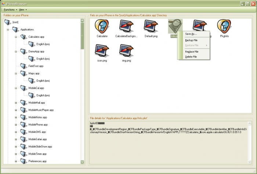This screenshot has width=257, height=174.
Task: Click the MobileSafari.app folder icon
Action: click(23, 139)
